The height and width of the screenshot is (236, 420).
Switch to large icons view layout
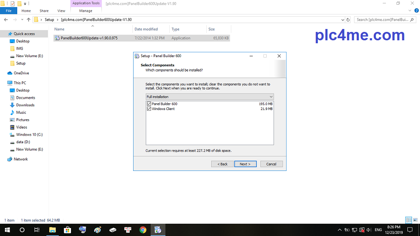point(415,220)
